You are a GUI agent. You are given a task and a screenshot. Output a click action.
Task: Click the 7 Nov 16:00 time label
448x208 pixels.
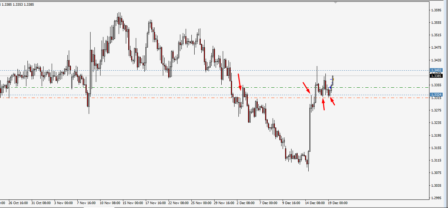86,203
